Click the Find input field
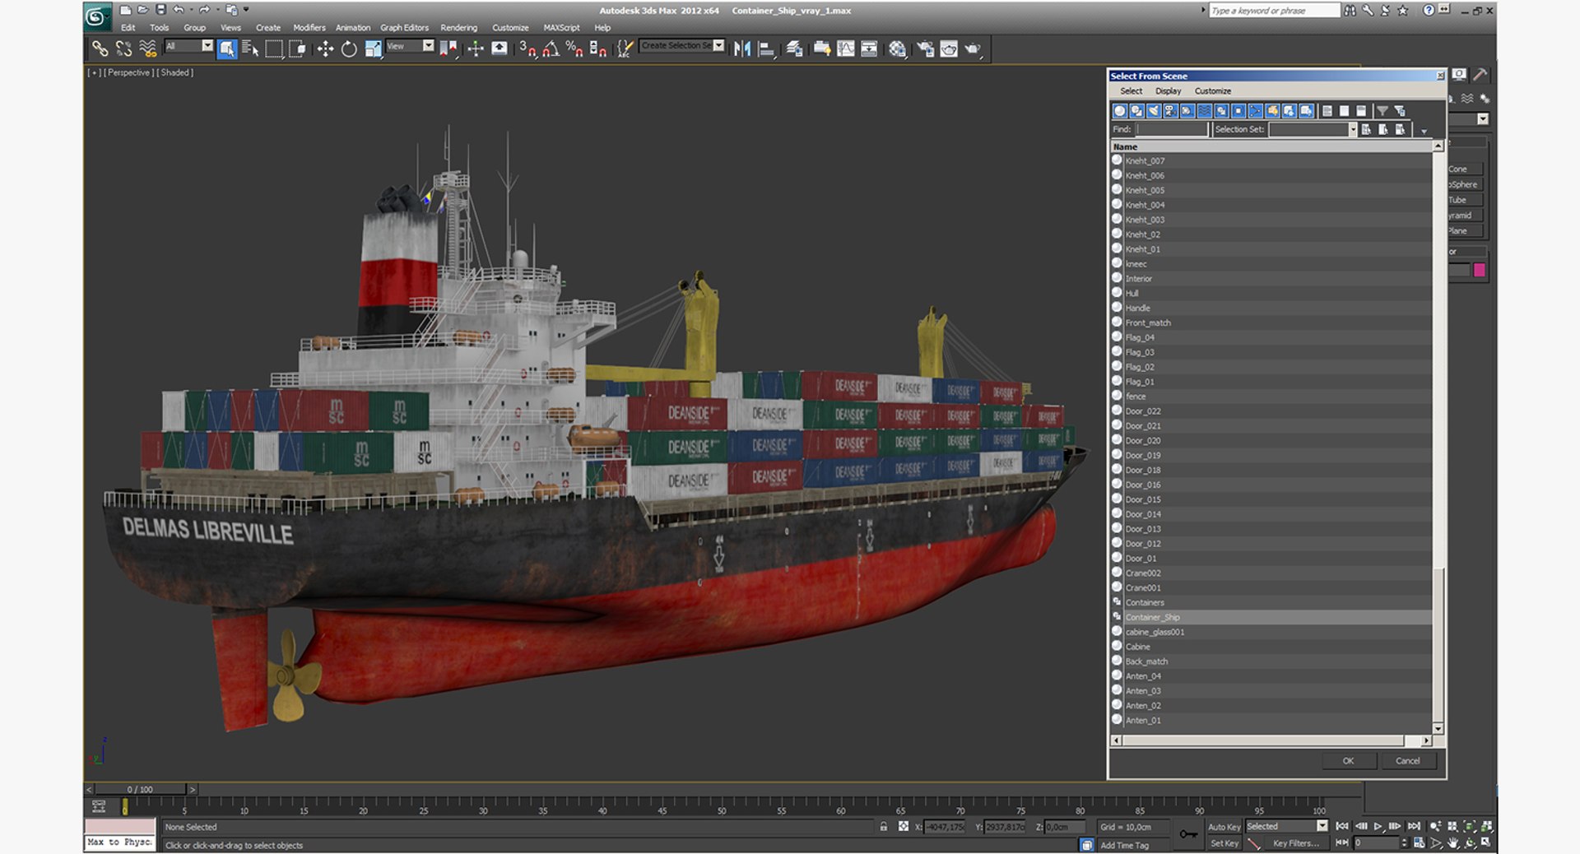The height and width of the screenshot is (854, 1580). (1172, 129)
